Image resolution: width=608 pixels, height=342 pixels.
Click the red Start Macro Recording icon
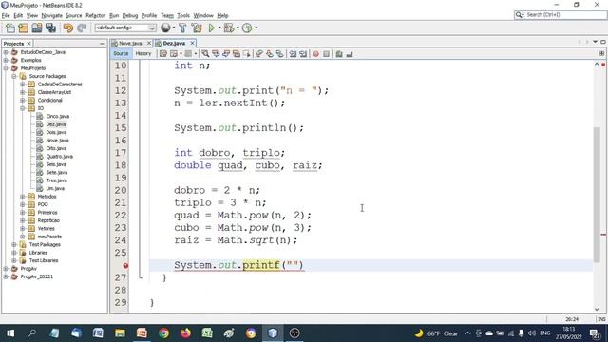tap(316, 54)
